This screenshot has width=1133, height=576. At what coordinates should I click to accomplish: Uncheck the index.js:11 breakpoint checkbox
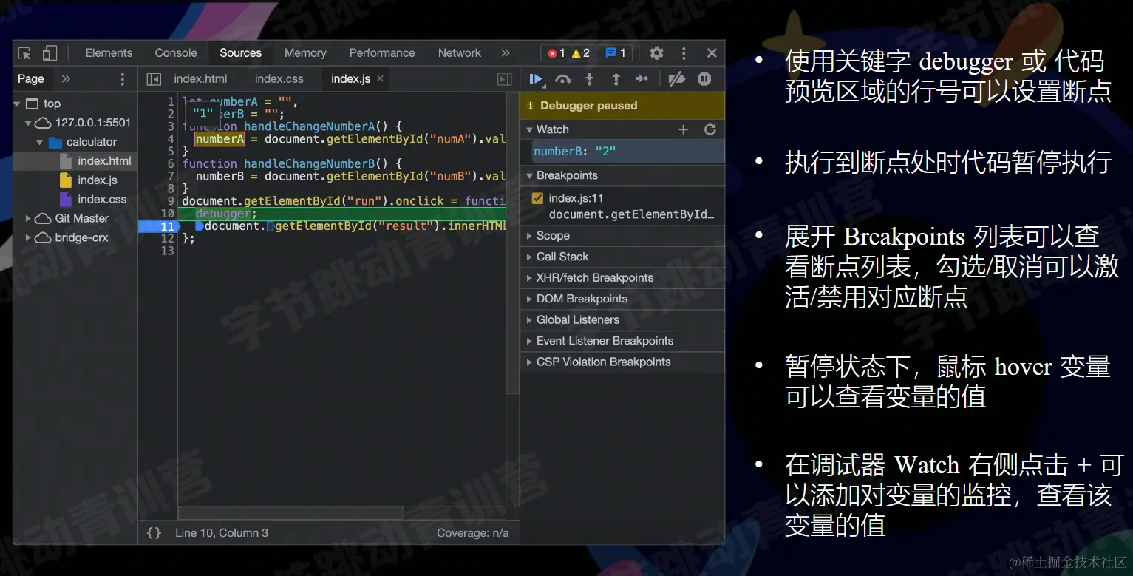[x=537, y=198]
